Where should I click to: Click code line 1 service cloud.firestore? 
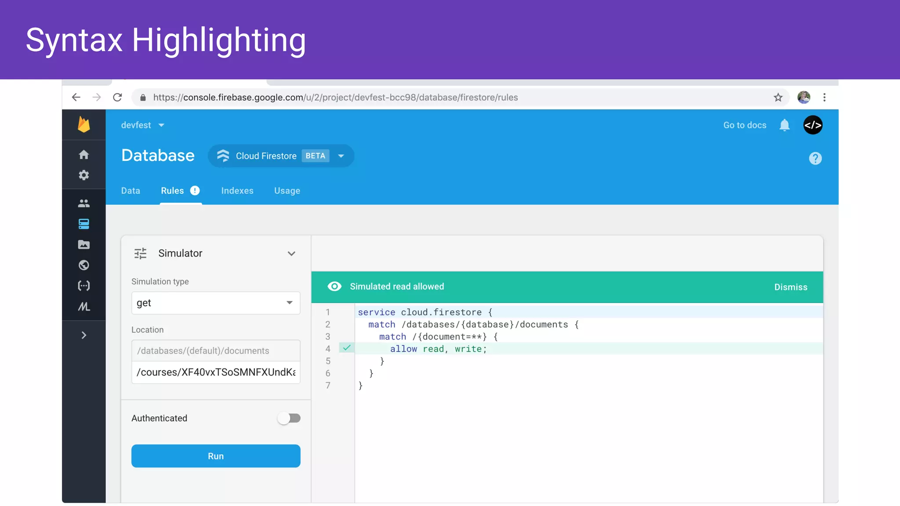tap(425, 312)
